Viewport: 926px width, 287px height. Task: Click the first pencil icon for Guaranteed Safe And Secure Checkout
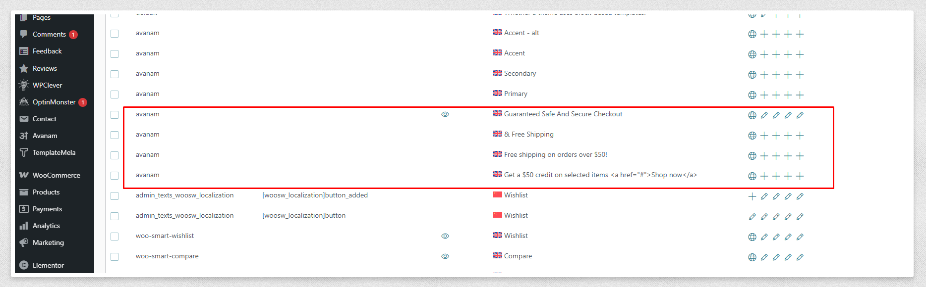coord(764,115)
